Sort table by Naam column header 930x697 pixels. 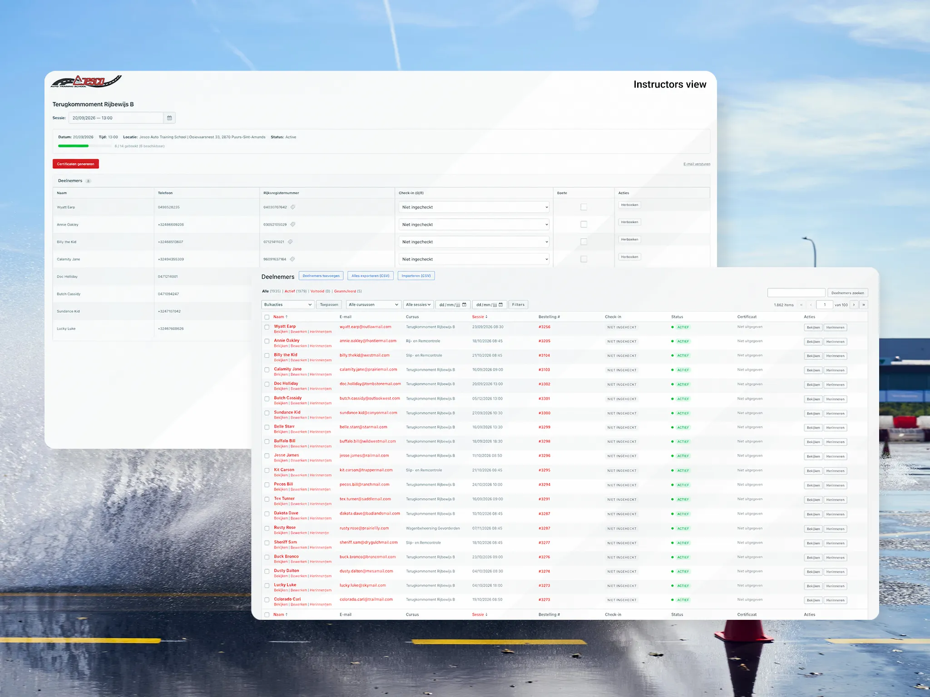tap(281, 317)
